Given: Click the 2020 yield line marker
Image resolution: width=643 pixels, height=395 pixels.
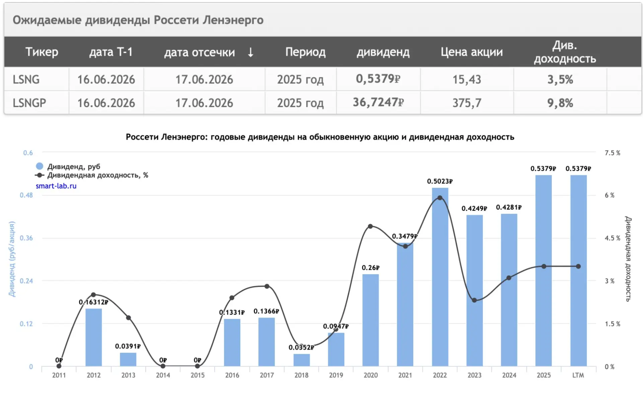Looking at the screenshot, I should click(x=370, y=226).
